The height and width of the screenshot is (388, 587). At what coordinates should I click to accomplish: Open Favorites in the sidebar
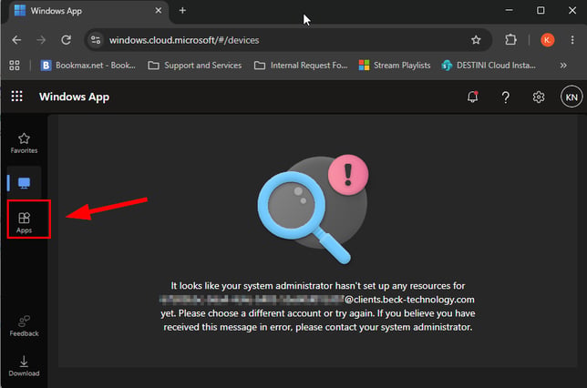pyautogui.click(x=24, y=143)
